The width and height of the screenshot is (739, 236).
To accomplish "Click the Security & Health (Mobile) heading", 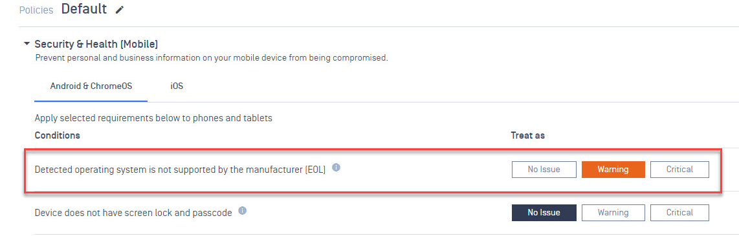I will pos(96,44).
